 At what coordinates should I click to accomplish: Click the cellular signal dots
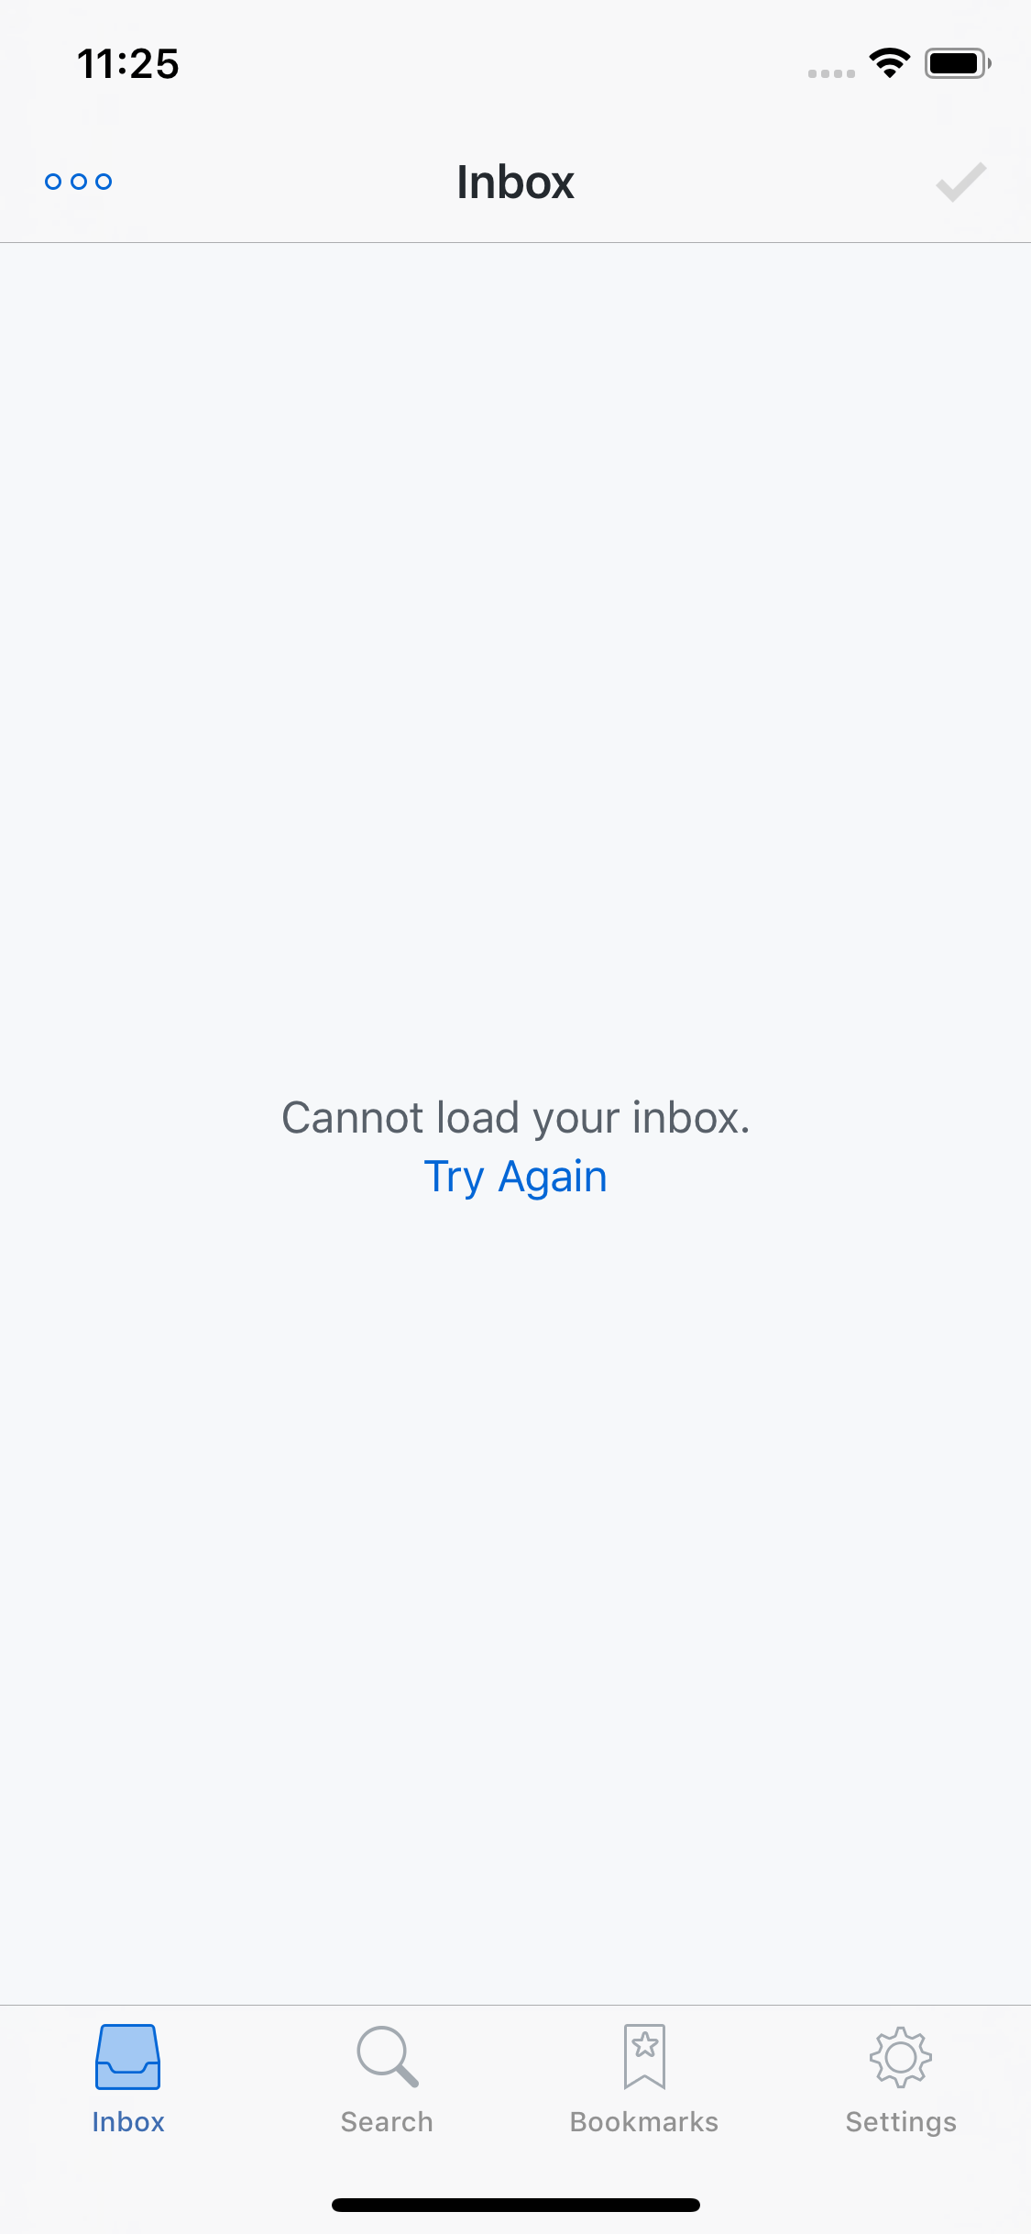tap(831, 73)
